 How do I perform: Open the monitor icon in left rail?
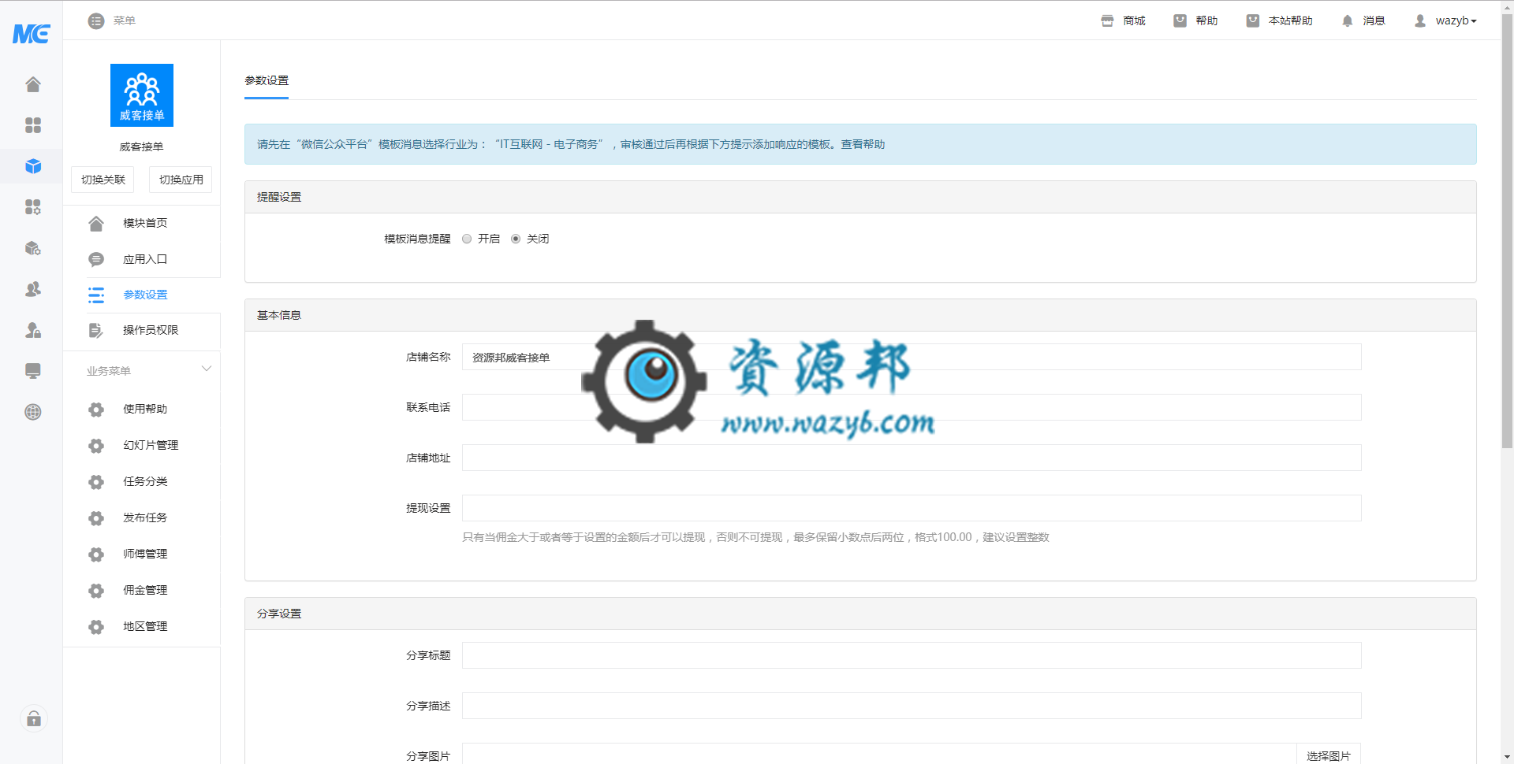click(33, 371)
